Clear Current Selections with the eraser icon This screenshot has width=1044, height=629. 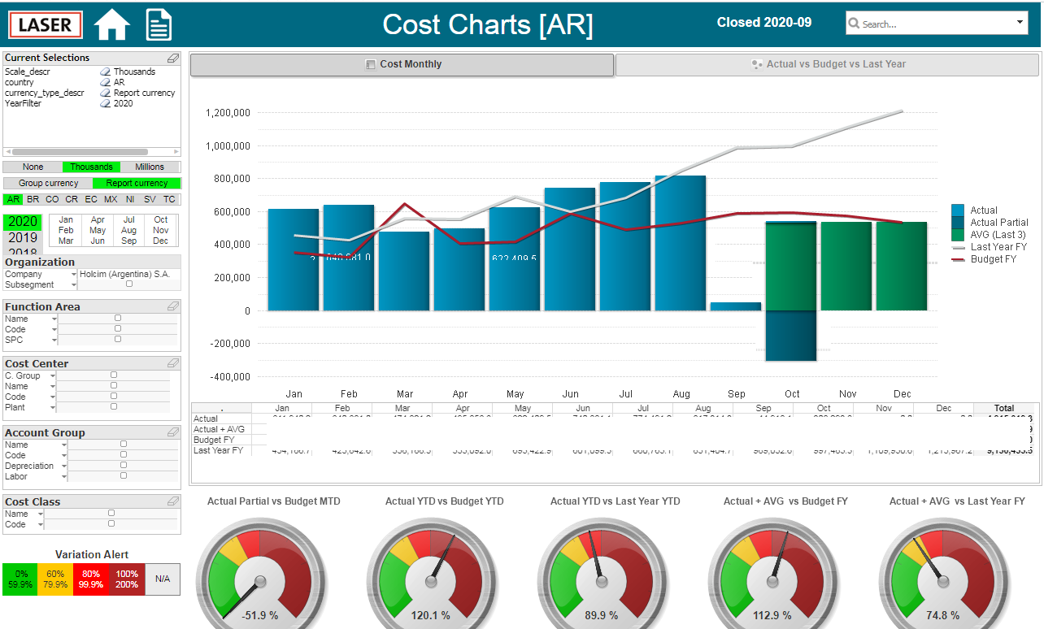pyautogui.click(x=173, y=58)
